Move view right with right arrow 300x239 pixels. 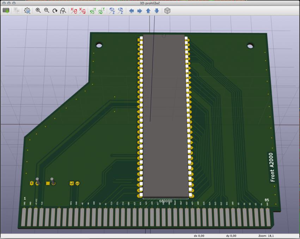tap(140, 11)
